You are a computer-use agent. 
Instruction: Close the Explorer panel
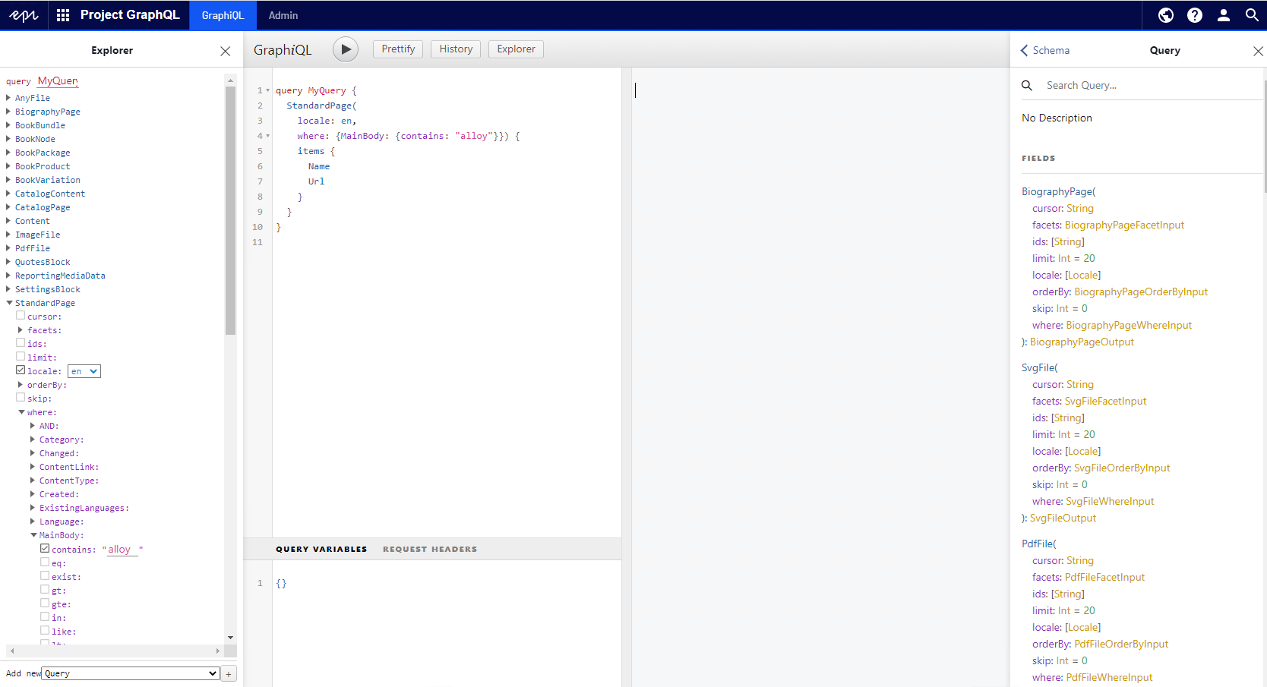pyautogui.click(x=225, y=51)
